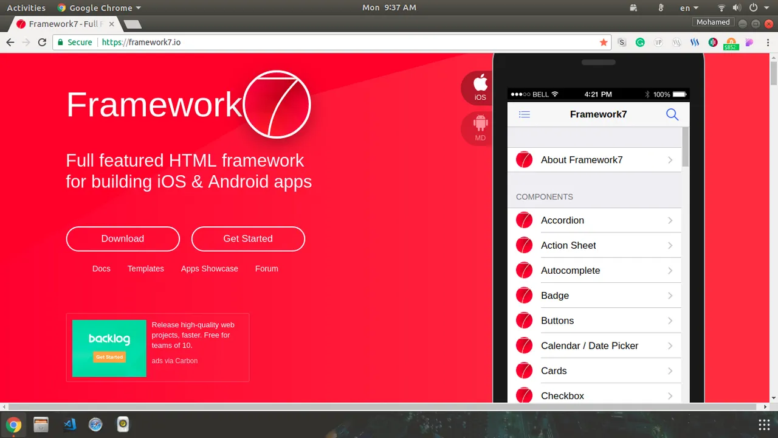
Task: Open the Accordion component row
Action: click(594, 220)
